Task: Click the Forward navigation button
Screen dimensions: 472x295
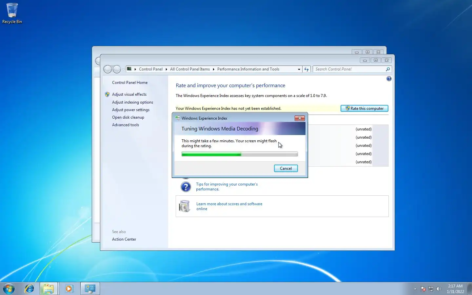Action: click(x=117, y=69)
